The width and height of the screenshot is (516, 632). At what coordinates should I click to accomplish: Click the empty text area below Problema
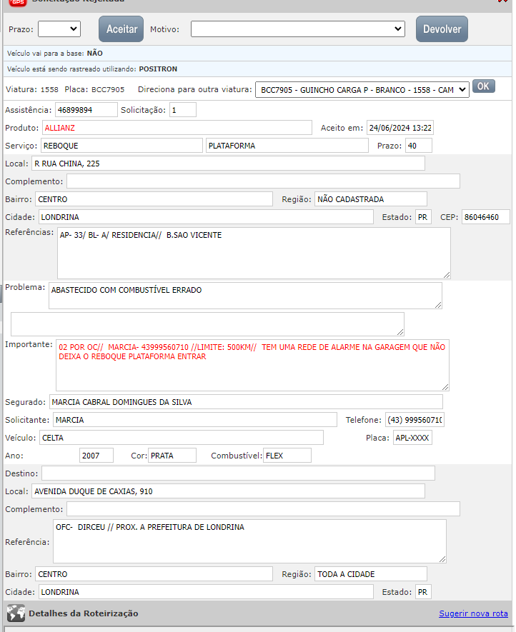207,324
